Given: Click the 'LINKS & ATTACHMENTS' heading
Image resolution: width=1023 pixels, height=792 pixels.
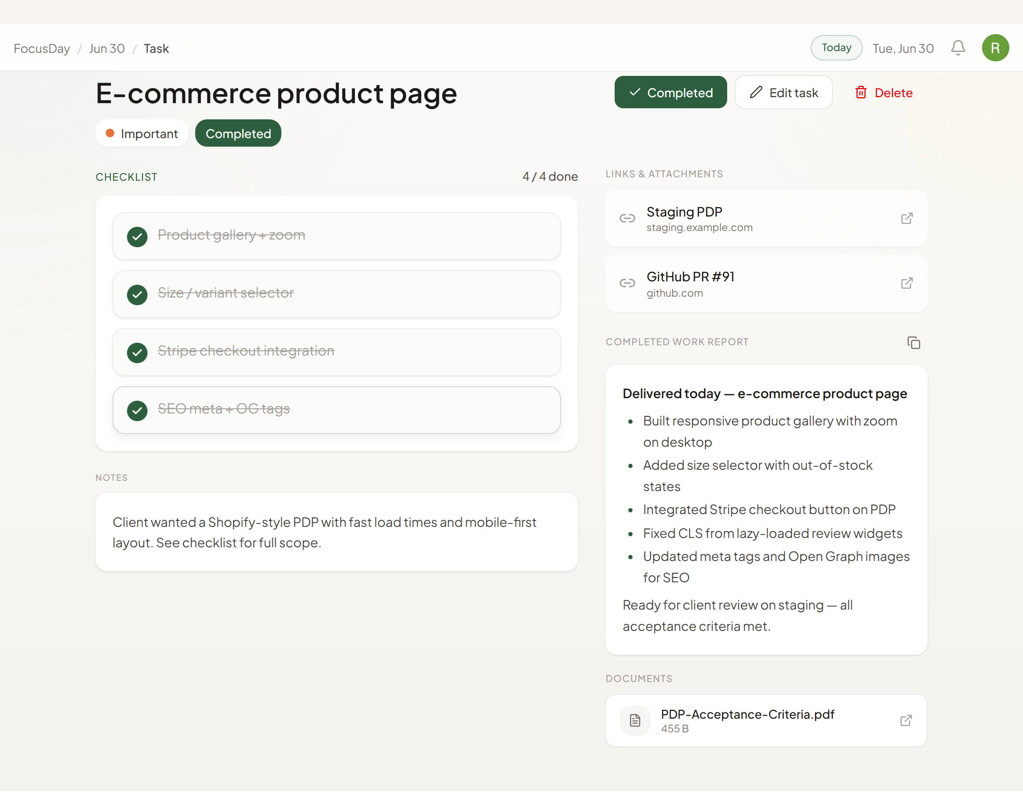Looking at the screenshot, I should [664, 174].
